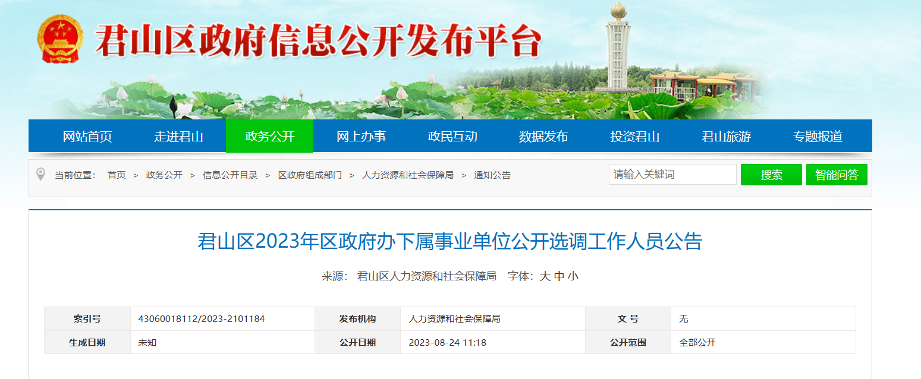
Task: Open the 智能问答 button
Action: 837,175
